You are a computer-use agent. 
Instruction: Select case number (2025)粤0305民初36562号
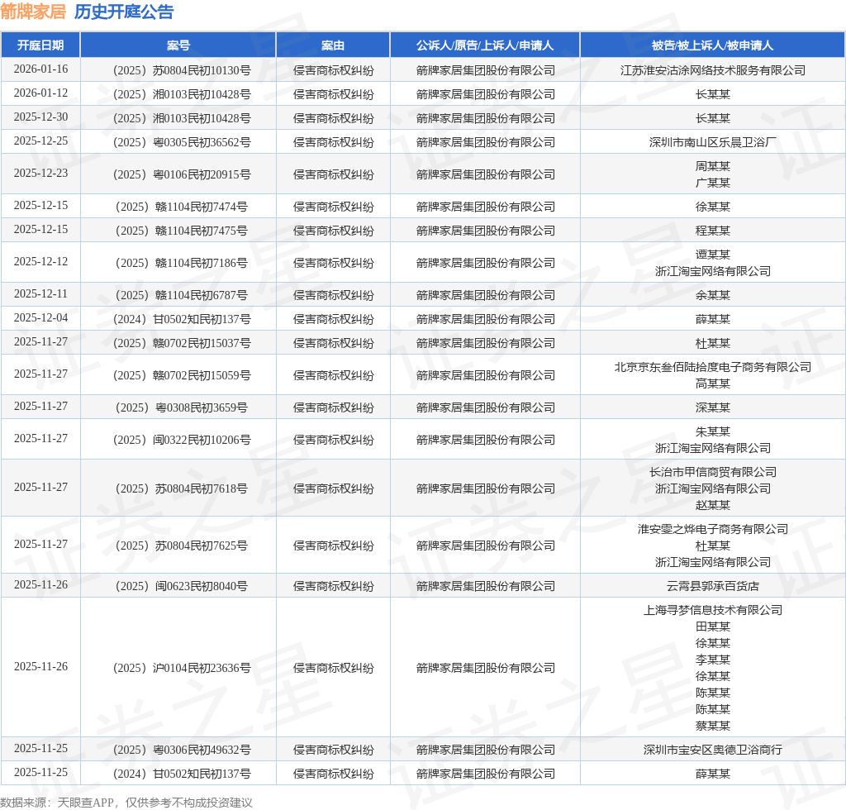181,142
